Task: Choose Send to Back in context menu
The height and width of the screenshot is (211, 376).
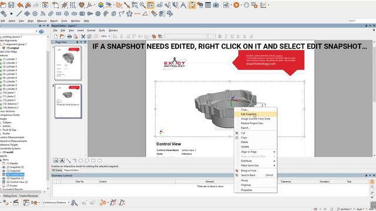Action: pyautogui.click(x=256, y=175)
